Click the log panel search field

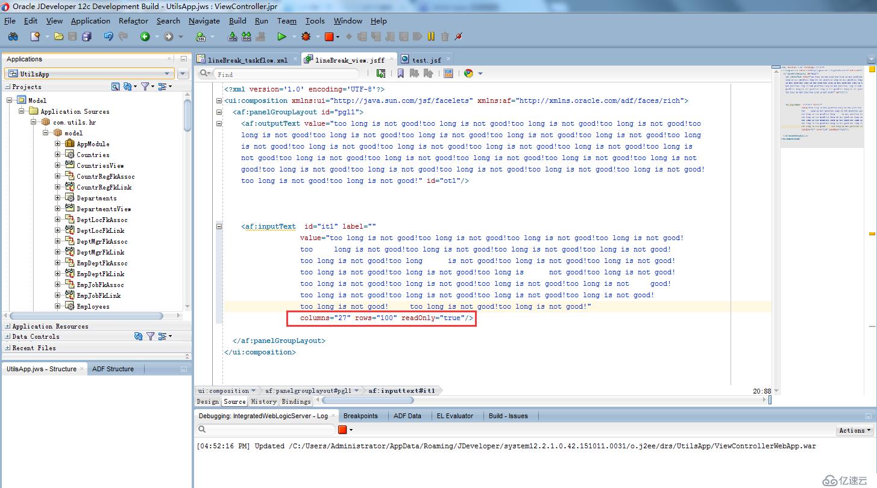[271, 430]
